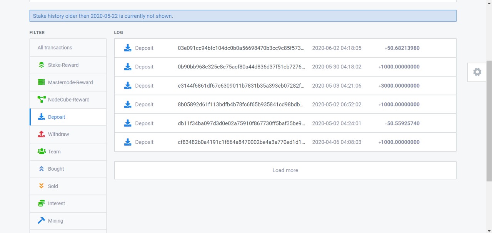The image size is (492, 233).
Task: Click transaction hash cf83482b0a4191c1f
Action: point(241,142)
